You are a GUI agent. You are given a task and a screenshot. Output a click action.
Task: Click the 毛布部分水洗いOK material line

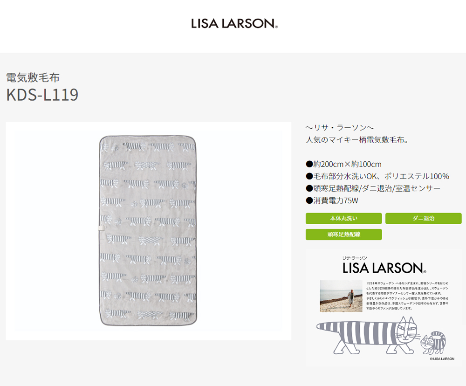point(377,176)
